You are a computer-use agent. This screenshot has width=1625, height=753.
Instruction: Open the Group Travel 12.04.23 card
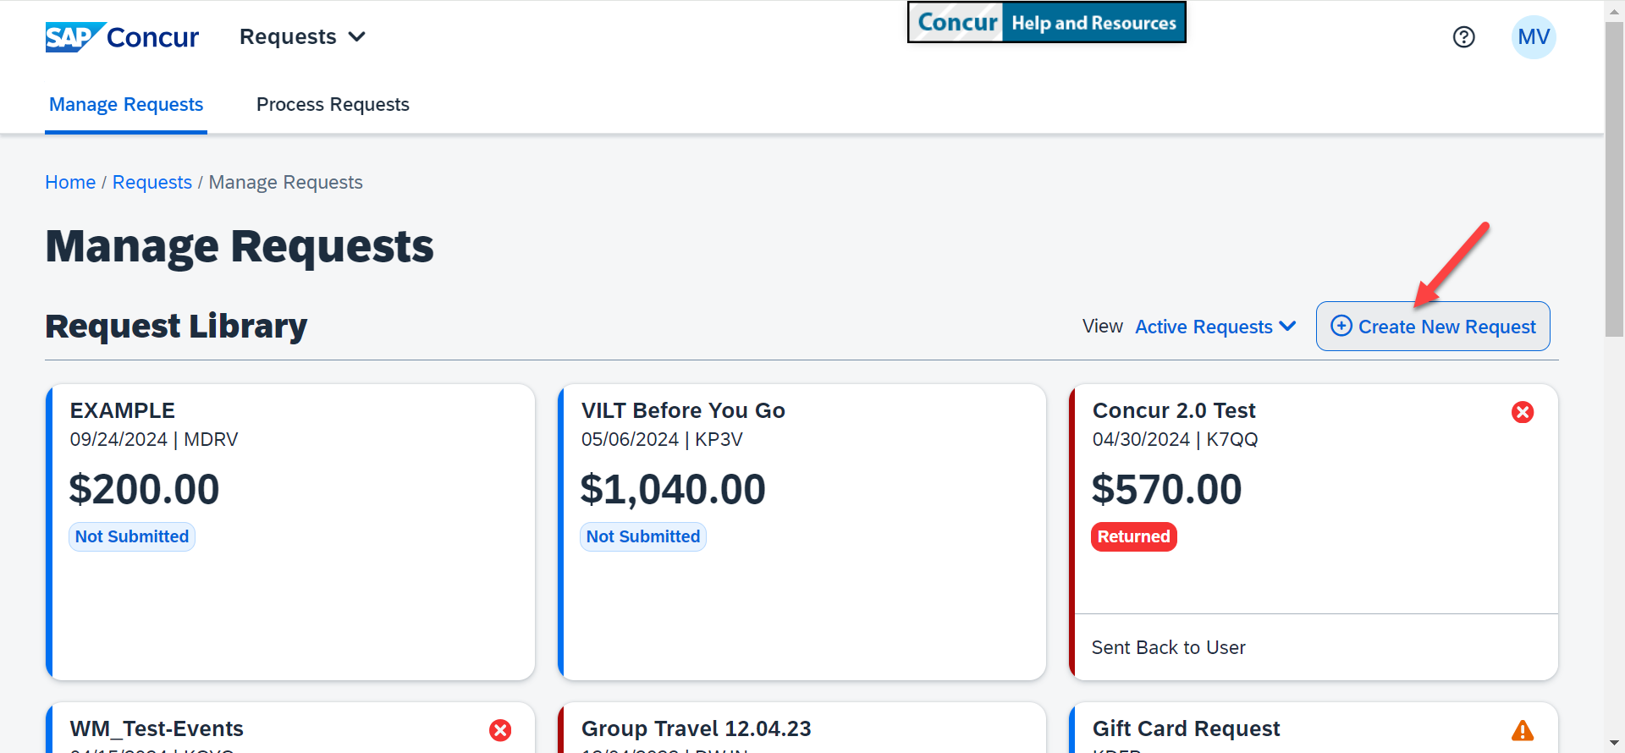pos(801,728)
